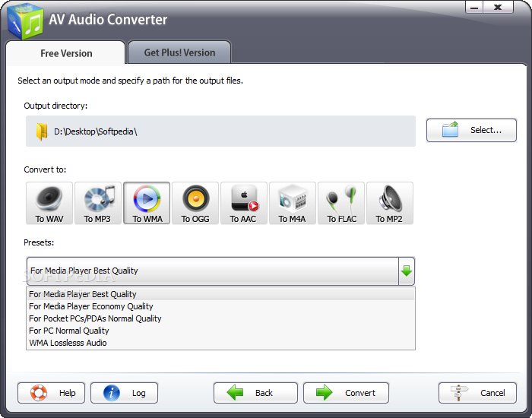Screen dimensions: 532x418
Task: Select For PC Normal Quality preset
Action: tap(220, 331)
